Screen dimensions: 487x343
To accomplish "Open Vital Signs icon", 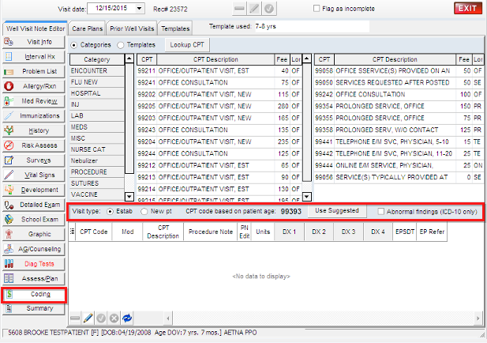I will [9, 175].
